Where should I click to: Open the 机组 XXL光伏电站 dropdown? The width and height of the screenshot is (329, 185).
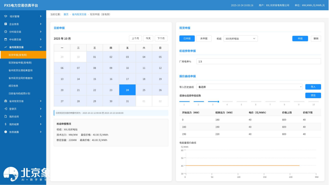[240, 38]
